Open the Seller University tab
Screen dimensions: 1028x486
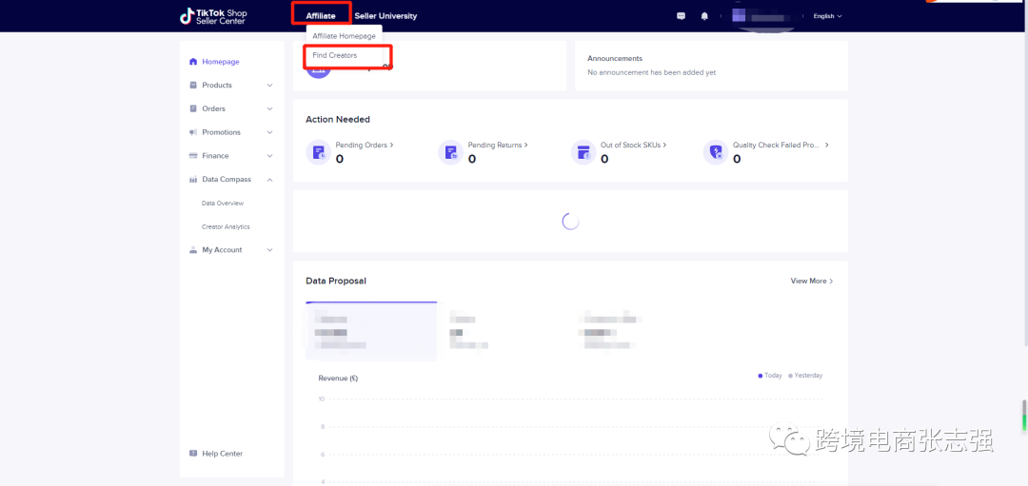[x=385, y=16]
